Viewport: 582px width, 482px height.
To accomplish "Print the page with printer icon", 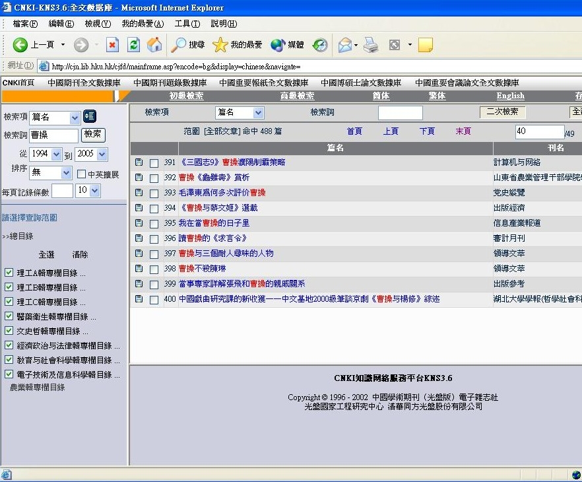I will point(370,45).
